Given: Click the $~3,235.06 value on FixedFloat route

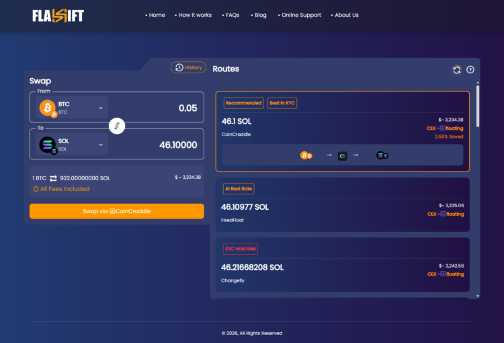Looking at the screenshot, I should click(x=452, y=206).
